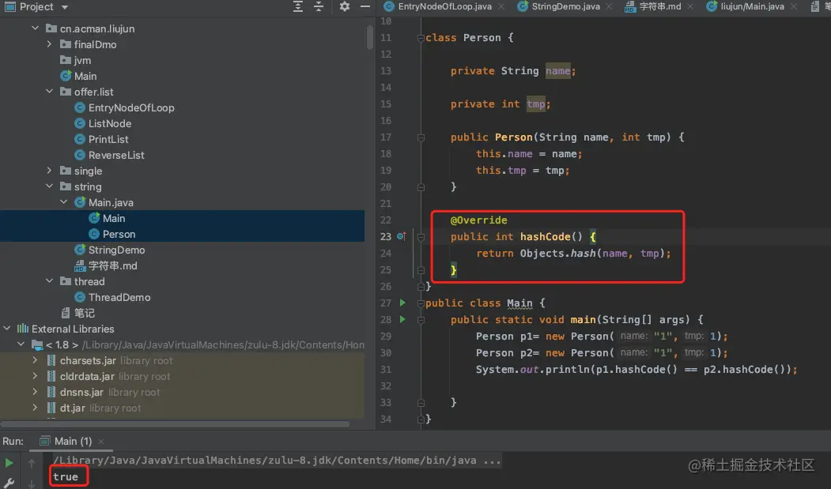The width and height of the screenshot is (831, 489).
Task: Expand the finalDmo folder
Action: tap(49, 44)
